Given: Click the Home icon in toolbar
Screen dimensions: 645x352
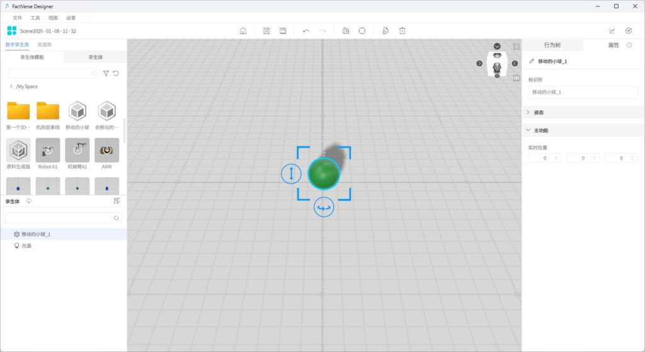Looking at the screenshot, I should [243, 31].
